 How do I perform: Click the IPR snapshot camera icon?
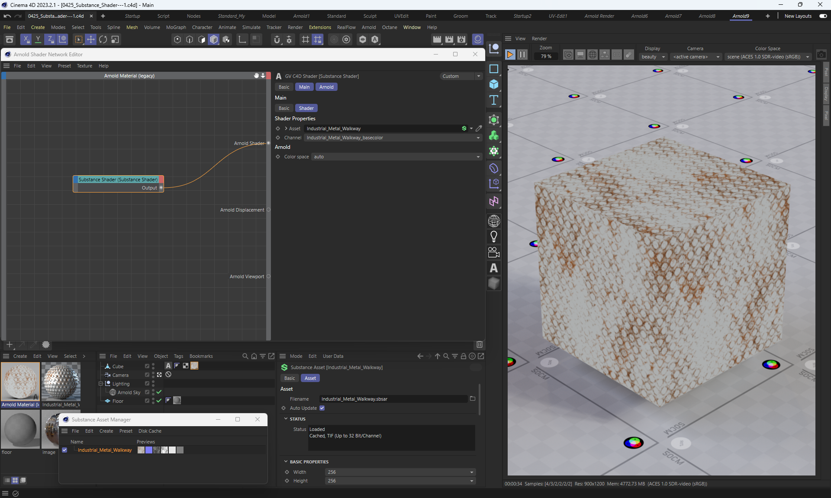[821, 55]
